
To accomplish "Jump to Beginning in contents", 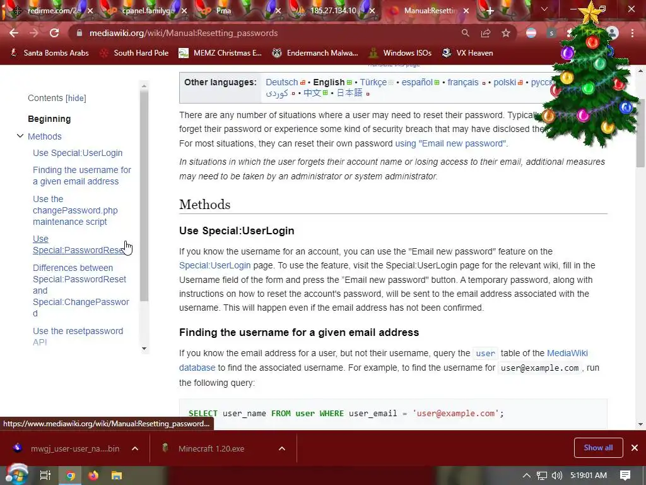I will [x=49, y=119].
